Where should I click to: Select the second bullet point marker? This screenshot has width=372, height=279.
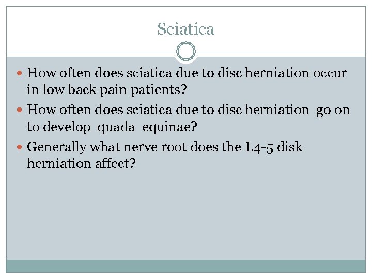click(x=20, y=111)
